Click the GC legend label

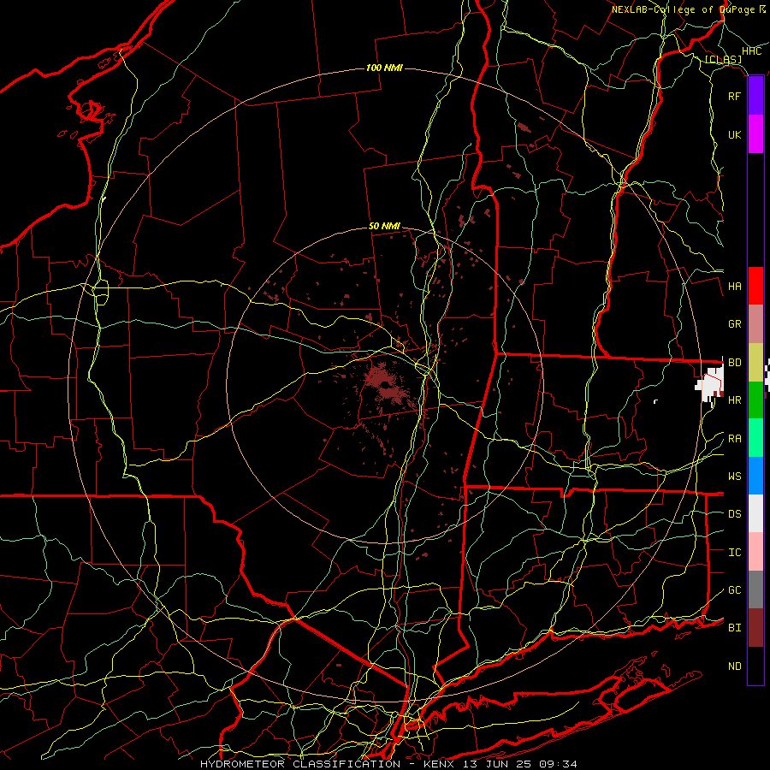(x=734, y=590)
